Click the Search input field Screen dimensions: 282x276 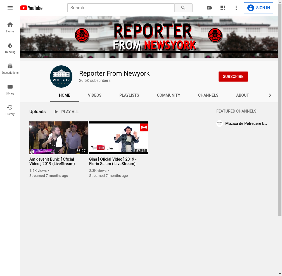click(121, 8)
